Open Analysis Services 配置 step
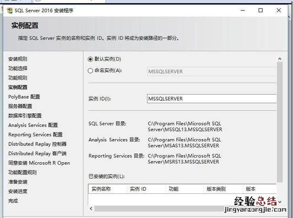The height and width of the screenshot is (218, 293). tap(33, 125)
